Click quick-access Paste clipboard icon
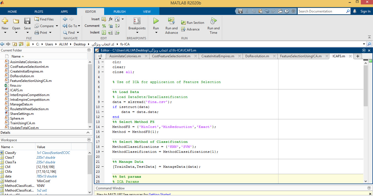373x196 pixels. point(260,11)
